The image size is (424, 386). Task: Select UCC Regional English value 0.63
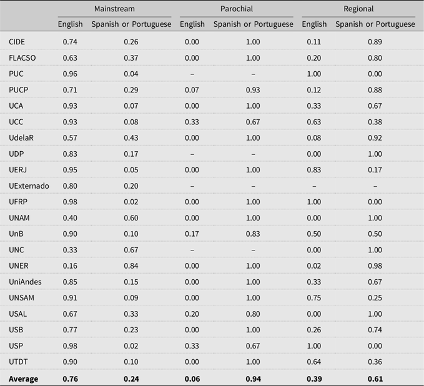[314, 122]
